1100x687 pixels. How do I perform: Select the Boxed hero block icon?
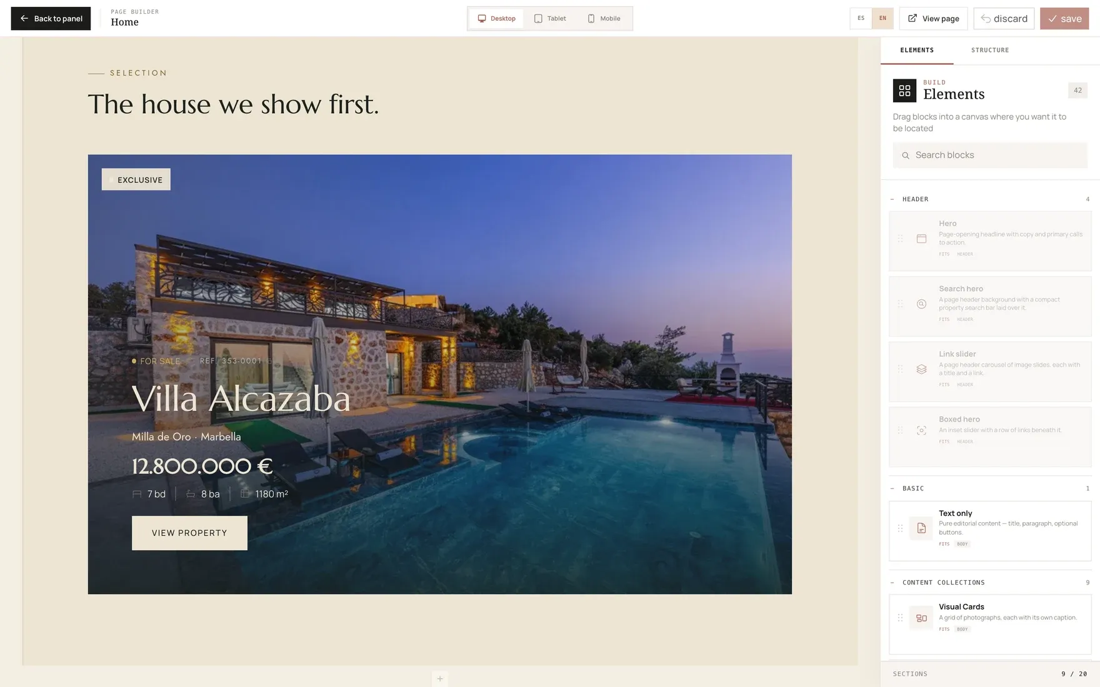pos(921,430)
